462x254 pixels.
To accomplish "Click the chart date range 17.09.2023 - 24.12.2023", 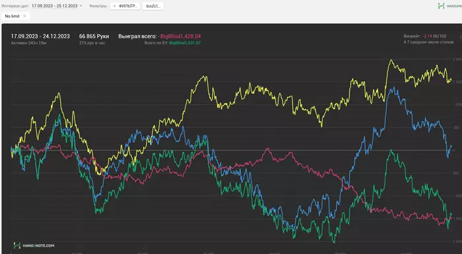I will [40, 36].
